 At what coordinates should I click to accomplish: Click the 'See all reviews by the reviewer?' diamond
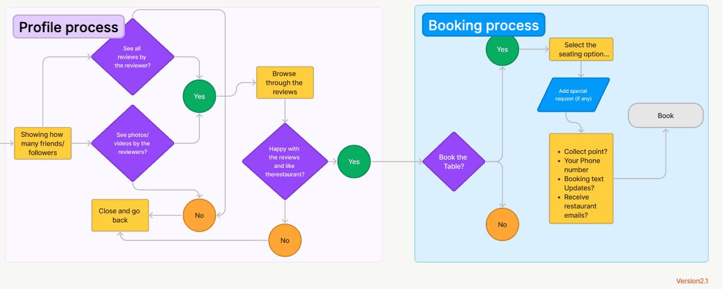click(132, 57)
